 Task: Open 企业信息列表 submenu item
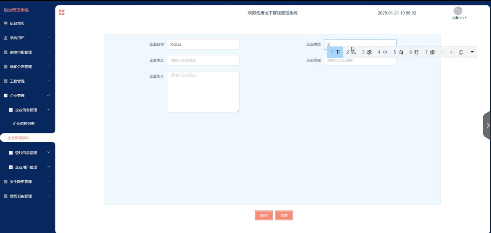coord(24,124)
